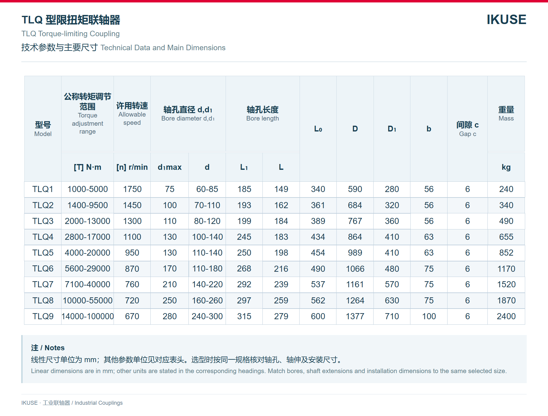Screen dimensions: 548x416
Task: Click the D1 column header
Action: (392, 129)
